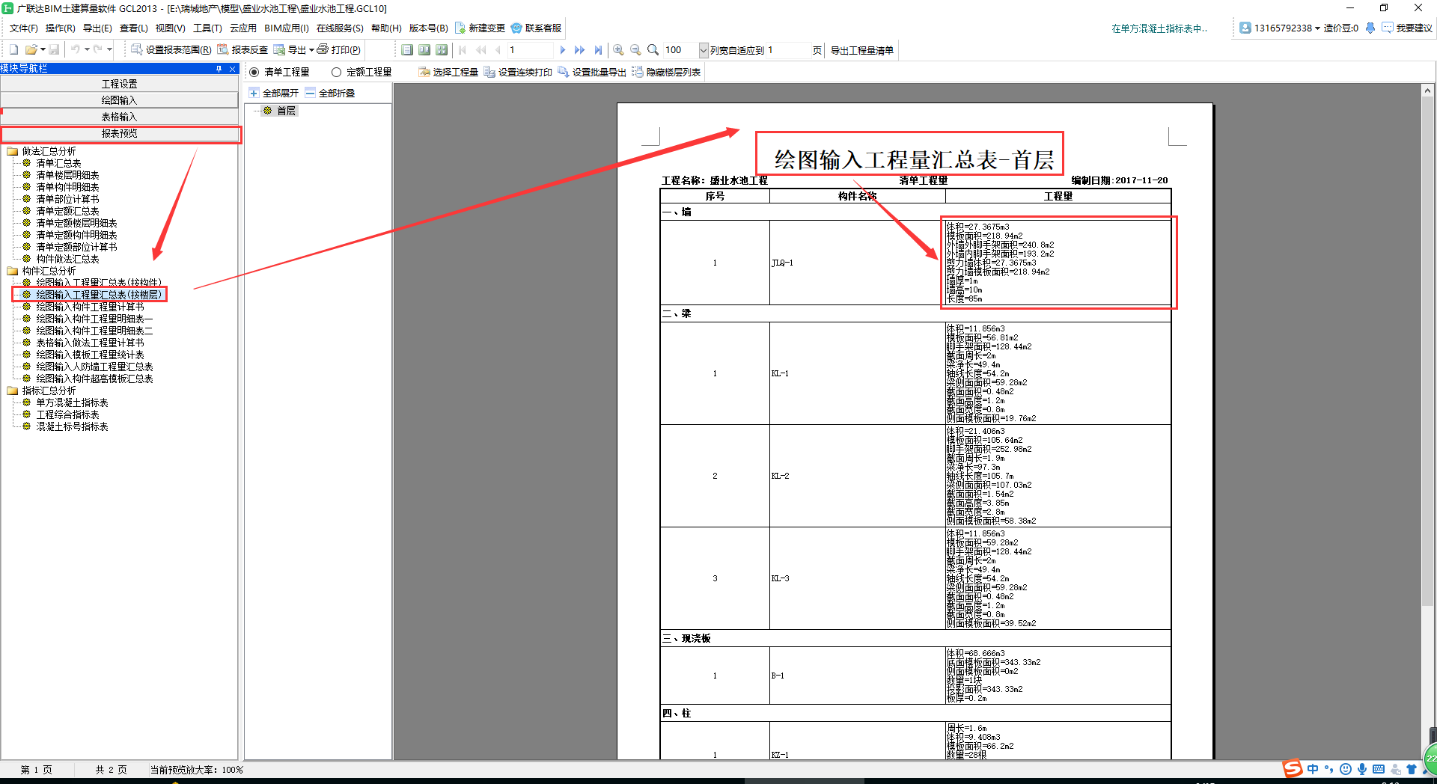The image size is (1437, 784).
Task: Click 设置批量导出 batch export
Action: (592, 72)
